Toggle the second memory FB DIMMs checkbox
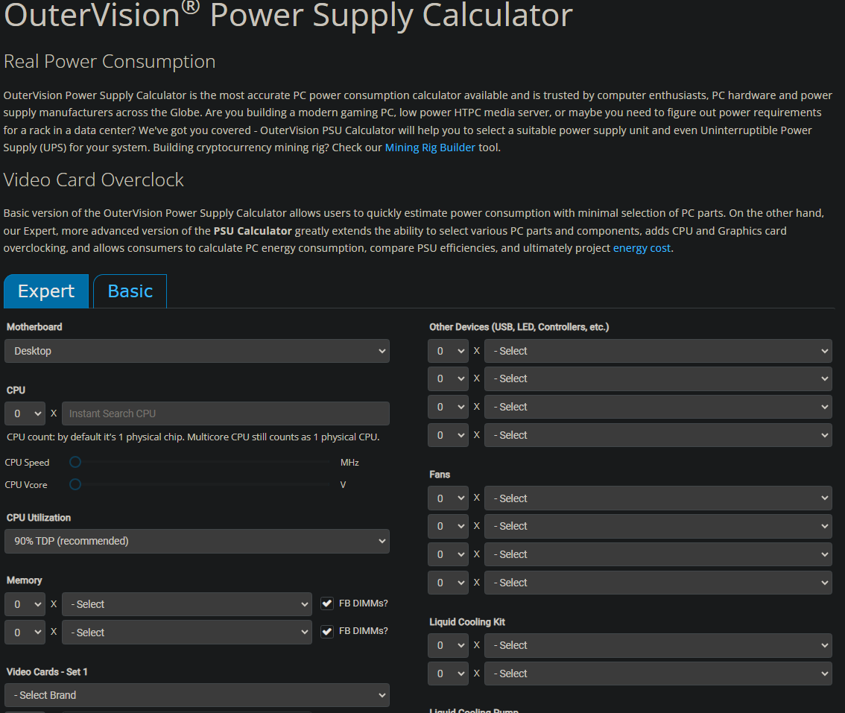Screen dimensions: 845x713 [327, 632]
